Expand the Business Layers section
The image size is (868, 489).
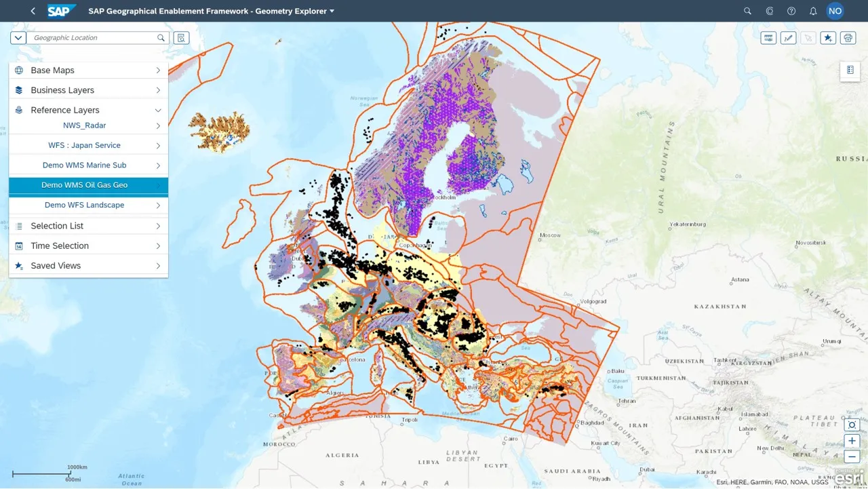click(x=88, y=90)
